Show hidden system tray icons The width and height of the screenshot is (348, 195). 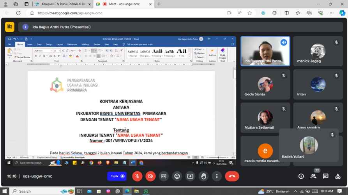[295, 191]
